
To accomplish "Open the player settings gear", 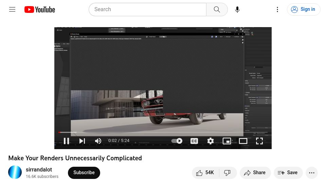I will (x=211, y=141).
